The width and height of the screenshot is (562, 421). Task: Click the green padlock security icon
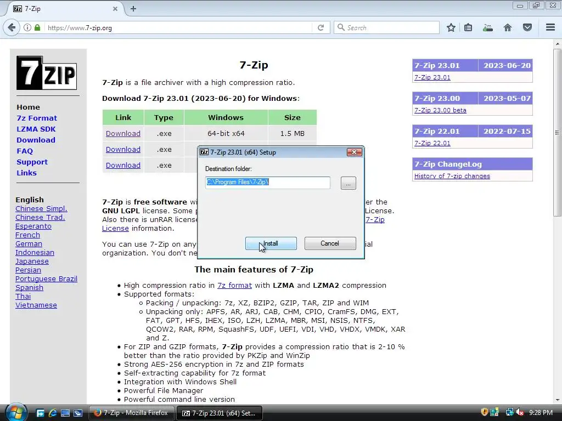[37, 27]
